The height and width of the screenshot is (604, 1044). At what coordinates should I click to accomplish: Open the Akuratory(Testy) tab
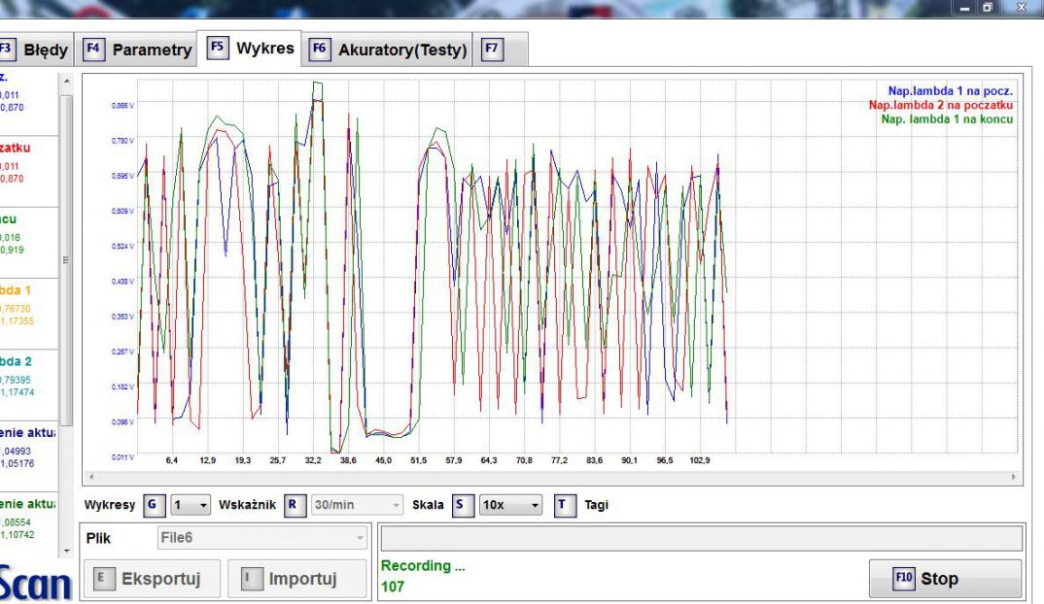pos(388,50)
